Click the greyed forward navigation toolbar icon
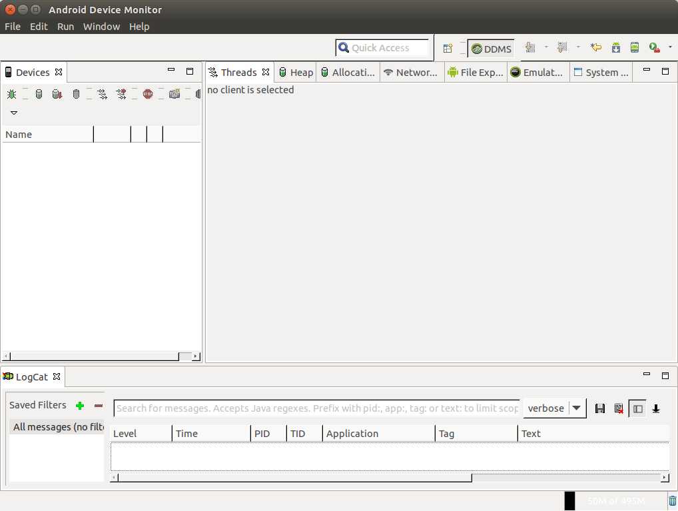The height and width of the screenshot is (511, 678). 562,47
